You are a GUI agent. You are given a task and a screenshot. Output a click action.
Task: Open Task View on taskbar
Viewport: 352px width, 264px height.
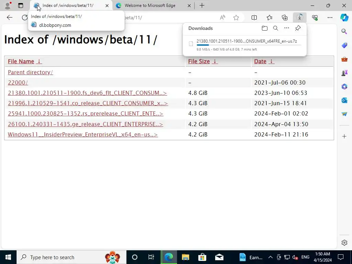[x=151, y=257]
